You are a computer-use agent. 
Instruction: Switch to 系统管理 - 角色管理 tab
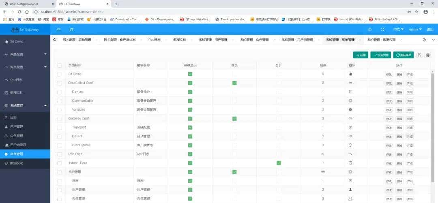coord(254,40)
